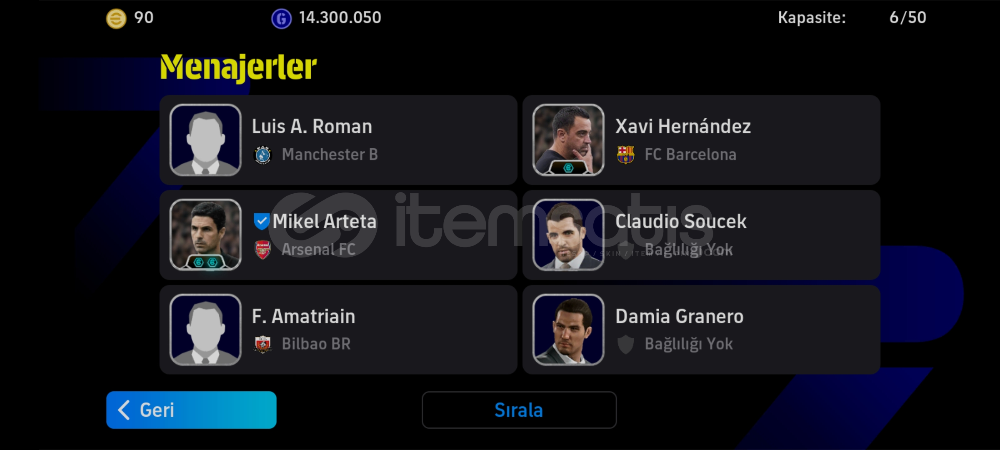
Task: Open the Luis A. Roman portrait
Action: (205, 140)
